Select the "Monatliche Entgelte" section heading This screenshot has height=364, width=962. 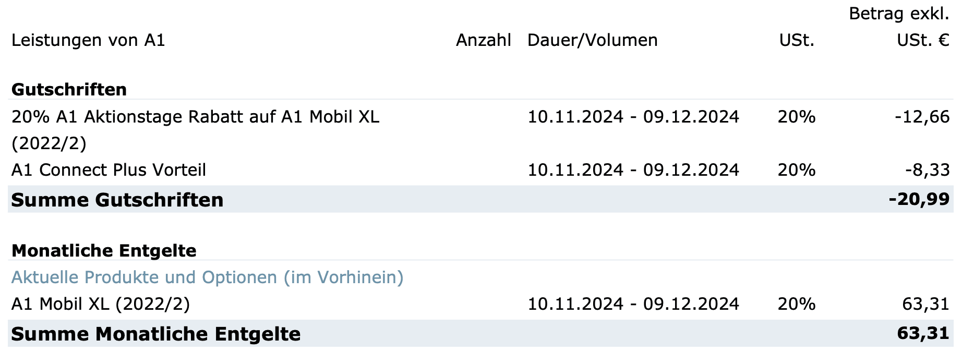click(104, 251)
